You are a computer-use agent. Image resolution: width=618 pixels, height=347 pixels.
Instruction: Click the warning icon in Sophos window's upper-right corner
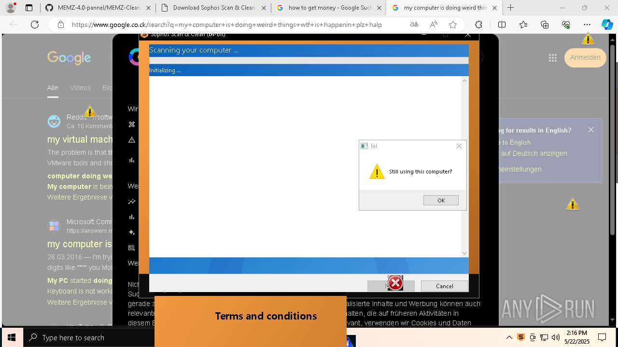click(588, 39)
